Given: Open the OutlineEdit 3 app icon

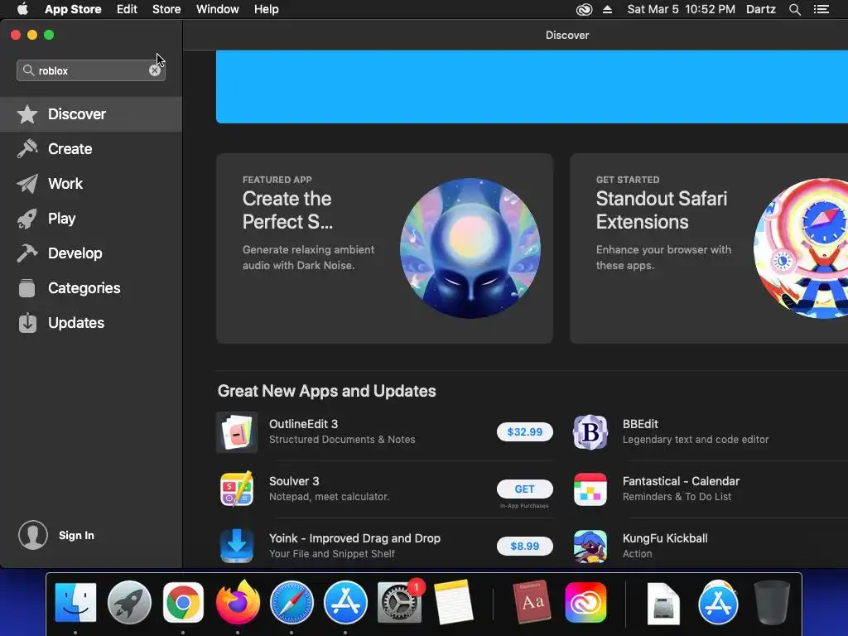Looking at the screenshot, I should 237,432.
